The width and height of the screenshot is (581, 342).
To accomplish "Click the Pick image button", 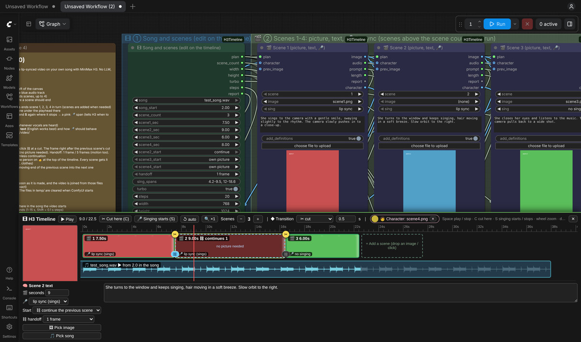I will (62, 327).
